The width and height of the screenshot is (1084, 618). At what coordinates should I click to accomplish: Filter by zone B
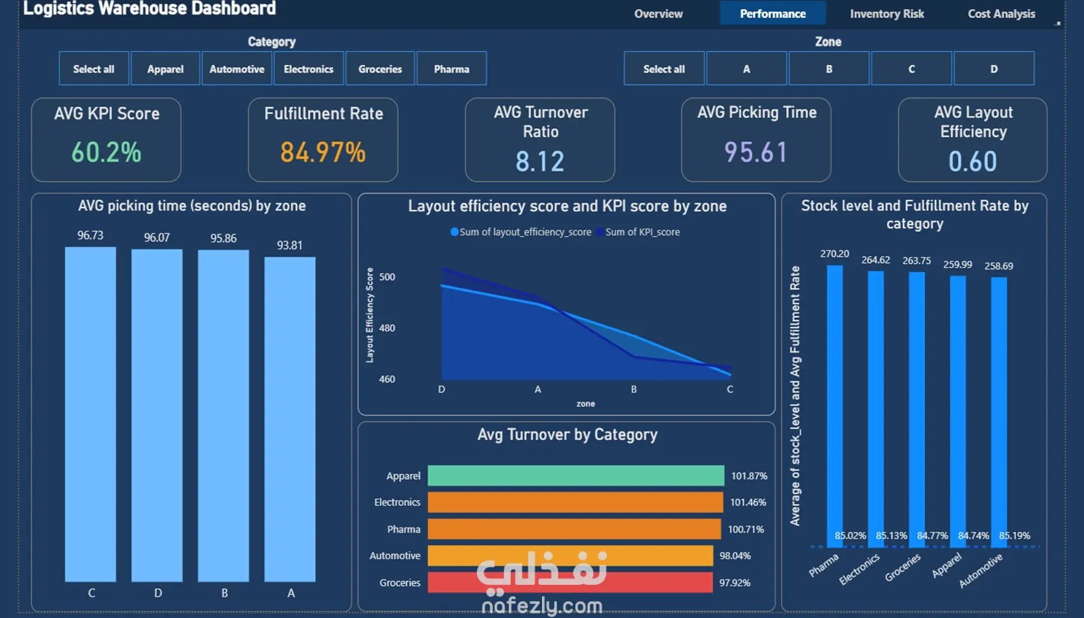[x=829, y=68]
